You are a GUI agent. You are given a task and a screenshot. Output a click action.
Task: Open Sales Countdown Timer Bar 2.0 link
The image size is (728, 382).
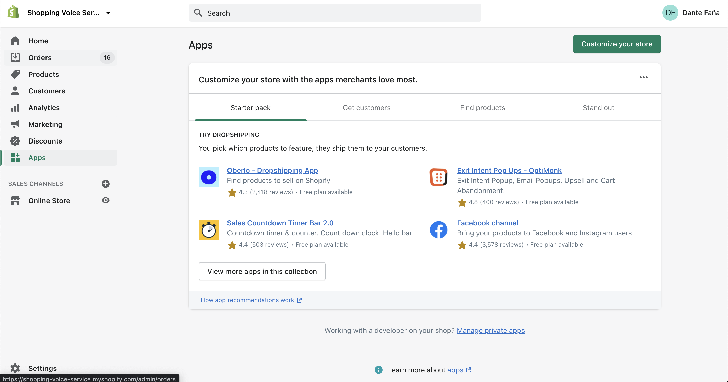tap(280, 223)
